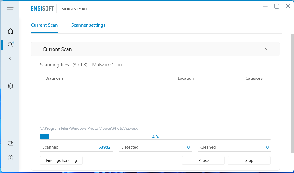Open the Quarantine section in sidebar
The height and width of the screenshot is (173, 294).
[10, 58]
